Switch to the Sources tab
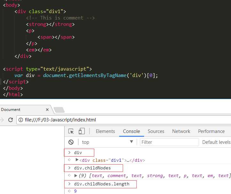Screen dimensions: 231x194 click(x=156, y=131)
